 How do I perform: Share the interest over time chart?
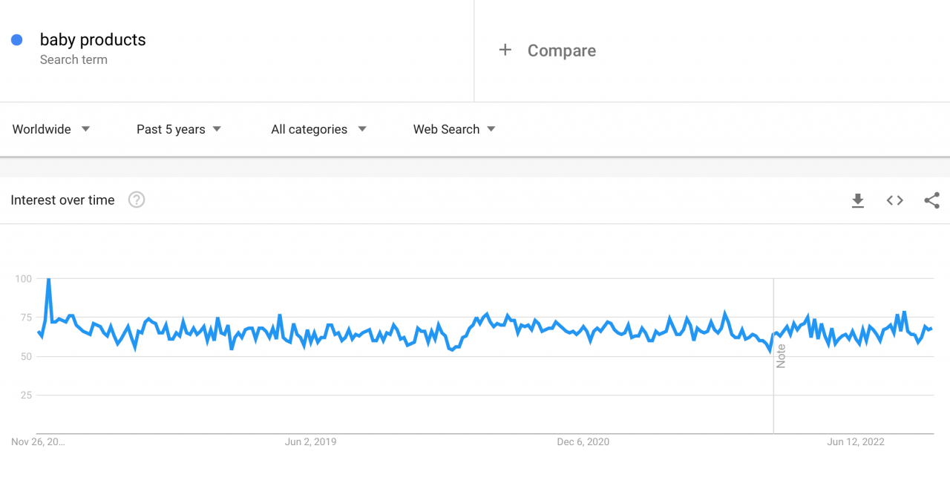[x=931, y=200]
